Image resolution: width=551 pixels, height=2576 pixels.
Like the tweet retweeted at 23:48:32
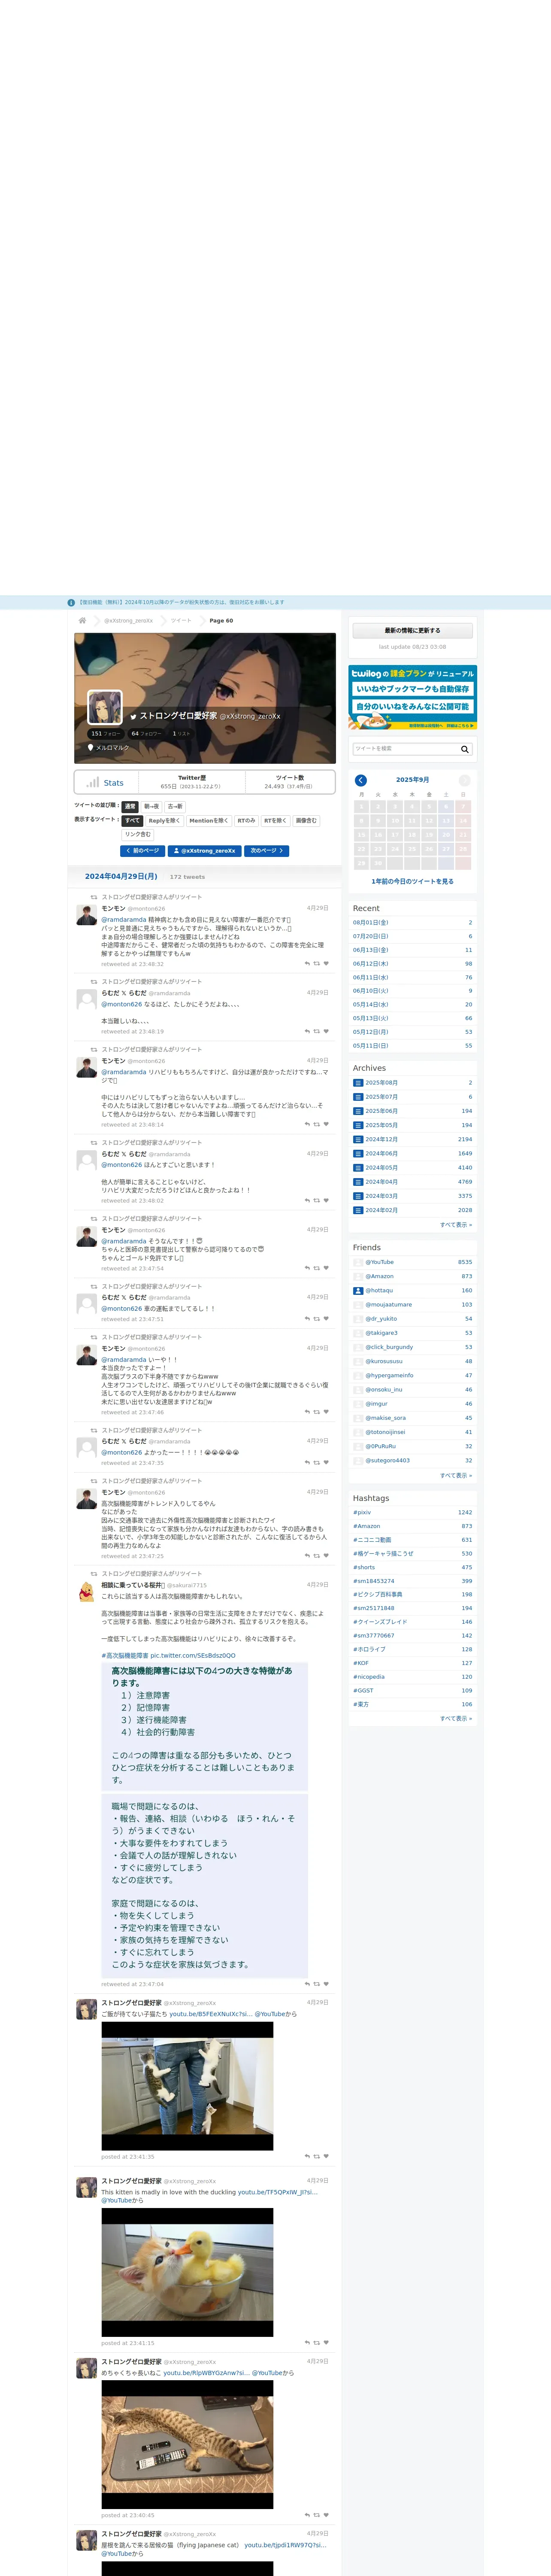click(x=326, y=963)
